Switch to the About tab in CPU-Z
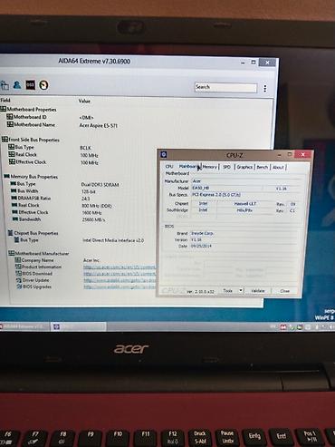335x447 pixels. click(x=278, y=167)
